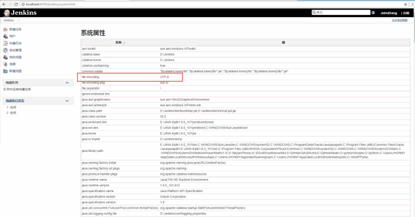Open the JohnZhang user link

pyautogui.click(x=389, y=13)
